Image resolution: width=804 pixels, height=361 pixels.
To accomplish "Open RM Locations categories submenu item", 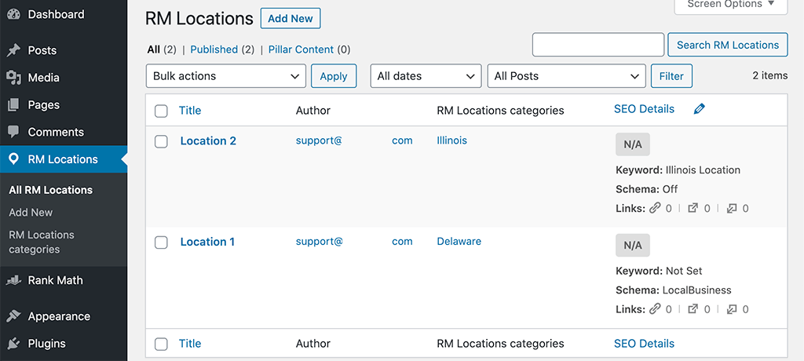I will [x=42, y=242].
